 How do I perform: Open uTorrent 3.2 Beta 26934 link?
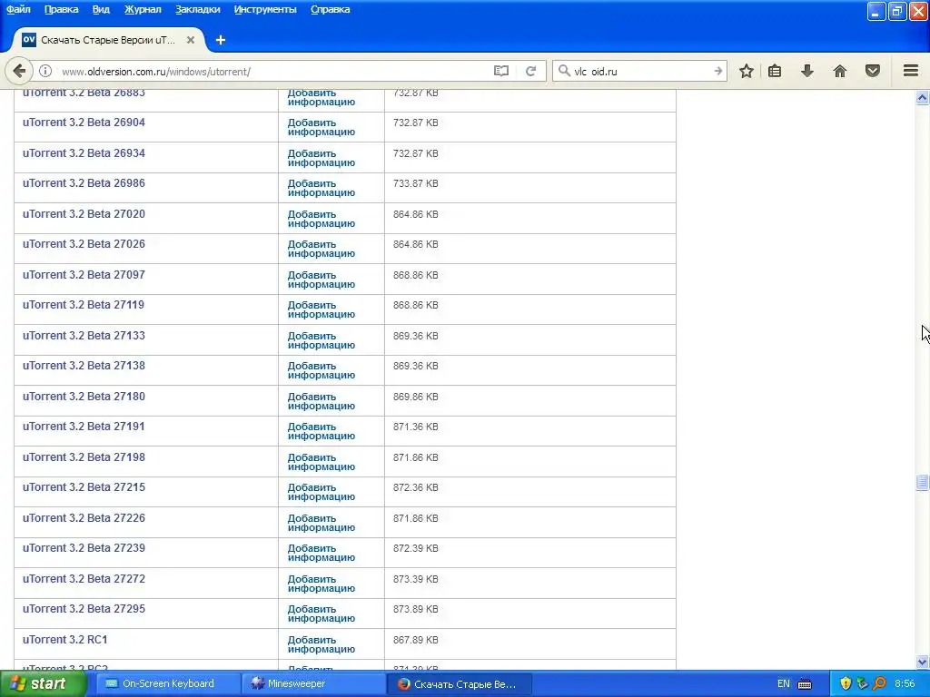pos(84,152)
